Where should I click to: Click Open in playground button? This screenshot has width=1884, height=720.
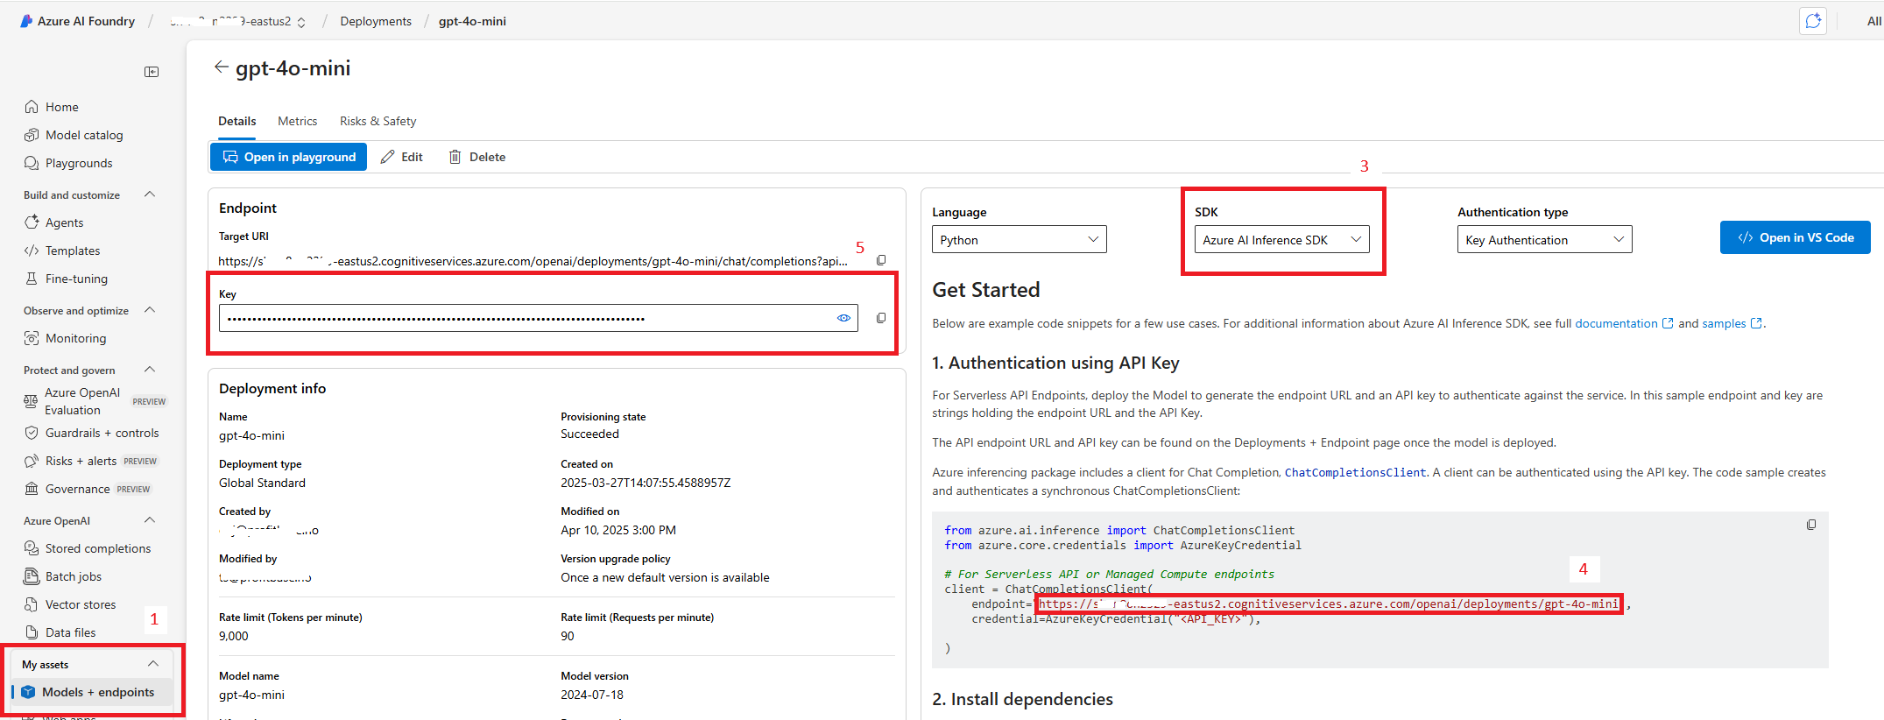point(288,157)
